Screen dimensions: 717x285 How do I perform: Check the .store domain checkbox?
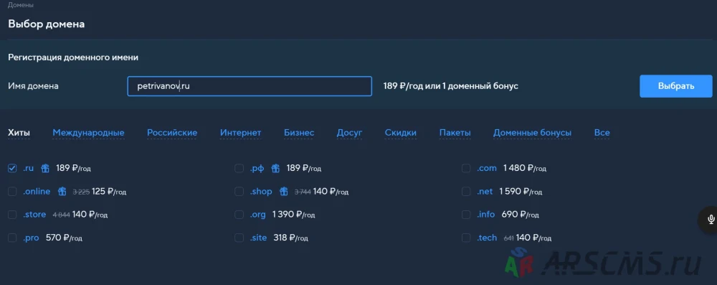click(x=12, y=215)
